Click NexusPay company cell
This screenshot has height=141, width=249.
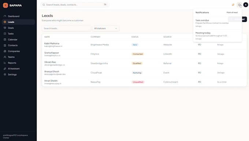point(96,82)
